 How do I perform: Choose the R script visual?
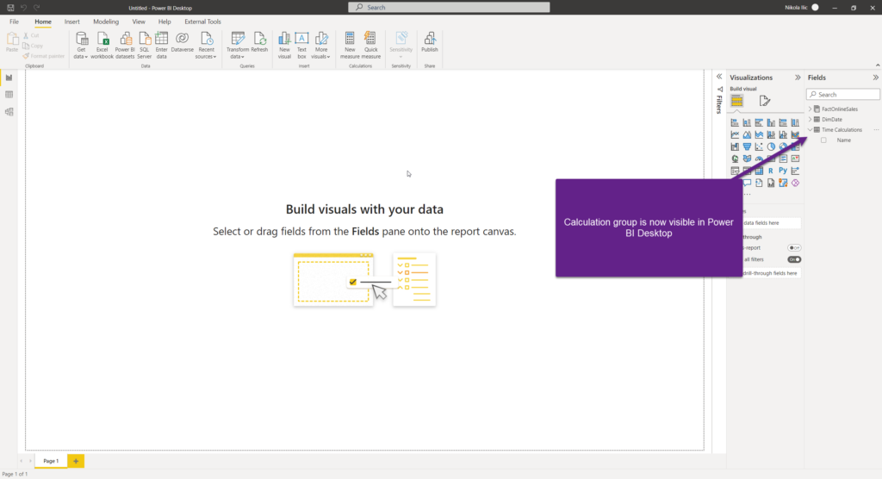click(x=771, y=171)
